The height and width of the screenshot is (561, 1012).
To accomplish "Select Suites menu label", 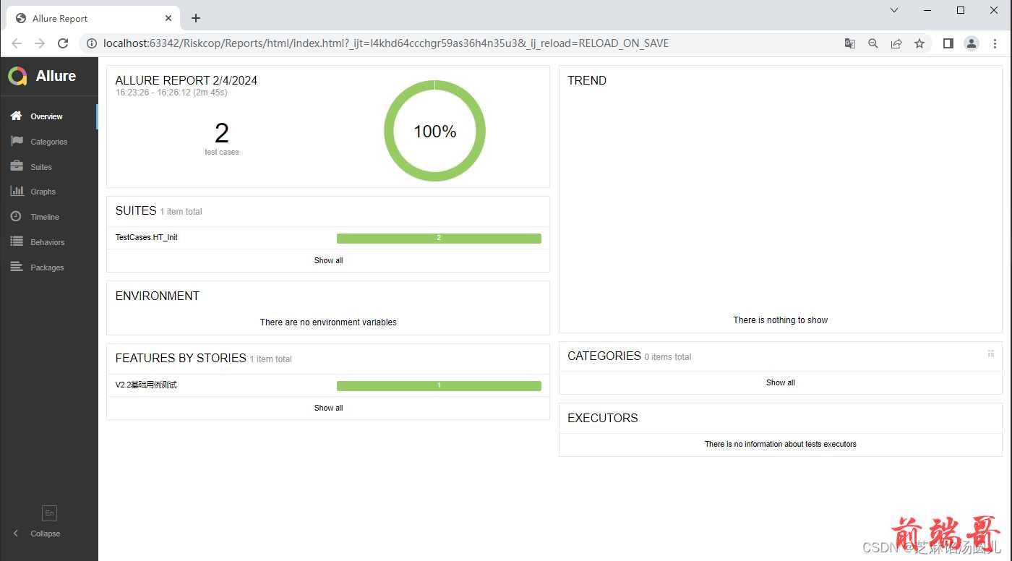I will click(x=41, y=167).
